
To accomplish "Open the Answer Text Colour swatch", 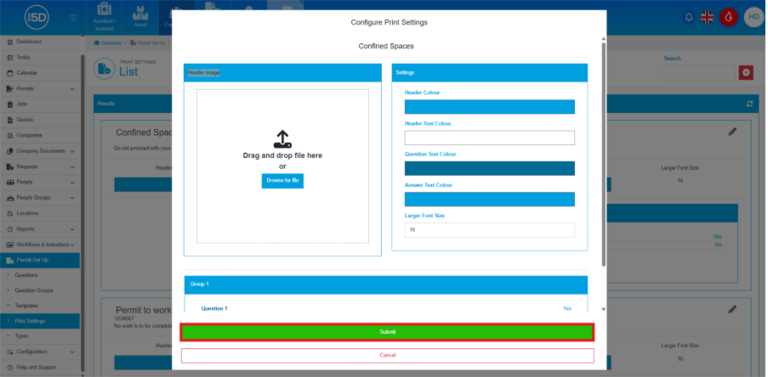I will (x=489, y=200).
